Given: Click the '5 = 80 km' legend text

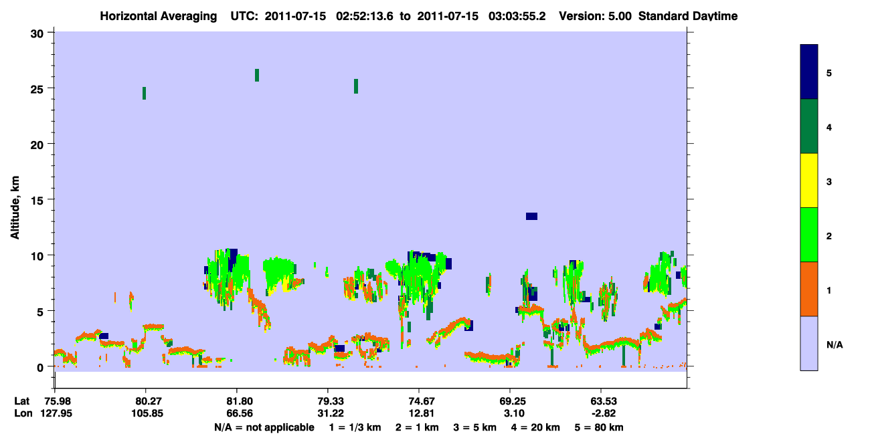Looking at the screenshot, I should 599,427.
